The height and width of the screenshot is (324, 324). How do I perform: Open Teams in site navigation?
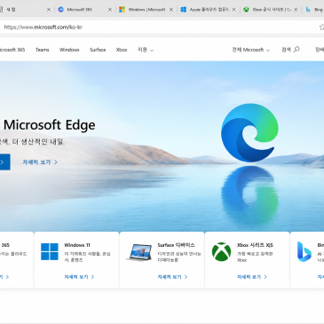point(43,50)
